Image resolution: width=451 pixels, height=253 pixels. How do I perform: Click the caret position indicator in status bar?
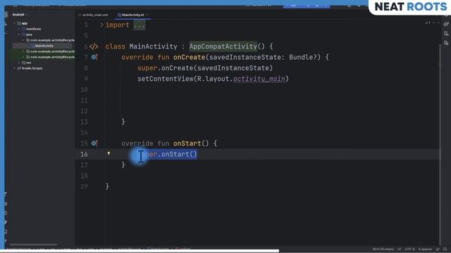[383, 249]
